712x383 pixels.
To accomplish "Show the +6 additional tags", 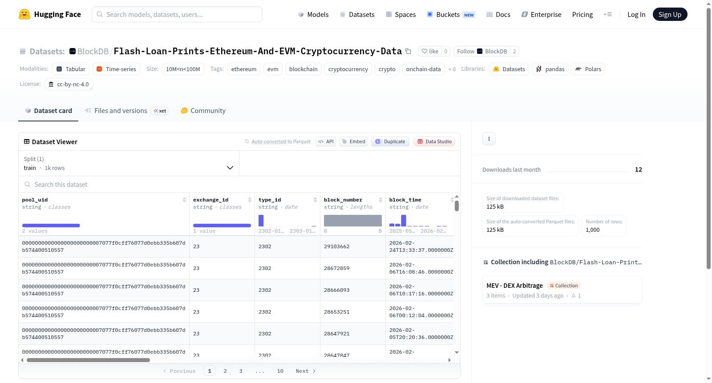I will pyautogui.click(x=452, y=69).
